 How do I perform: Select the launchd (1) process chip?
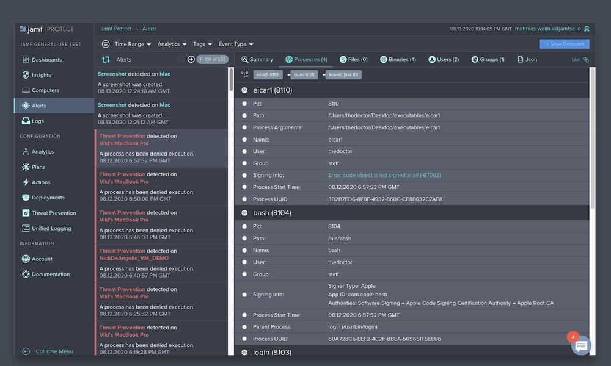coord(304,74)
